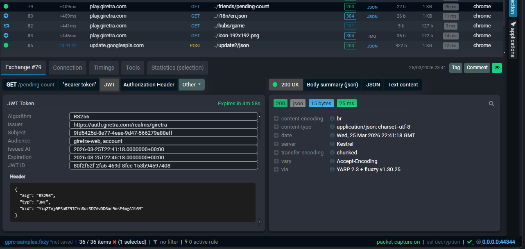Switch to the Timings tab
The image size is (525, 249).
coord(104,68)
